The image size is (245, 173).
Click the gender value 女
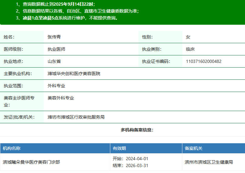(x=188, y=37)
